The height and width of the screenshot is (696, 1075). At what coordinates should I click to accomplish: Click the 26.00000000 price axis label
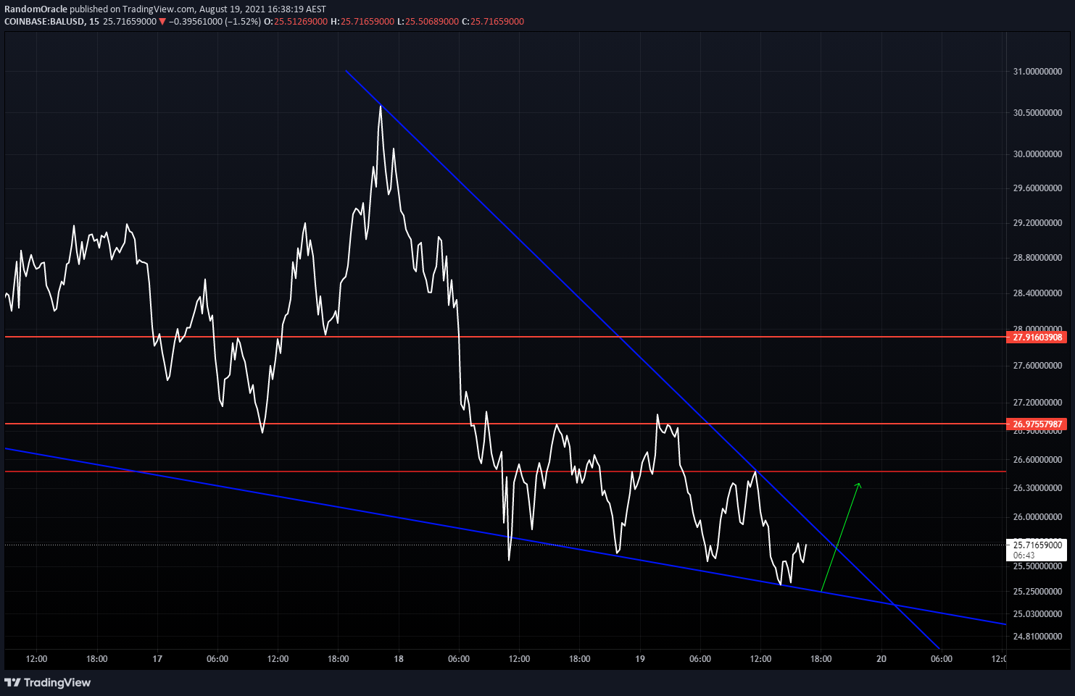click(x=1037, y=517)
